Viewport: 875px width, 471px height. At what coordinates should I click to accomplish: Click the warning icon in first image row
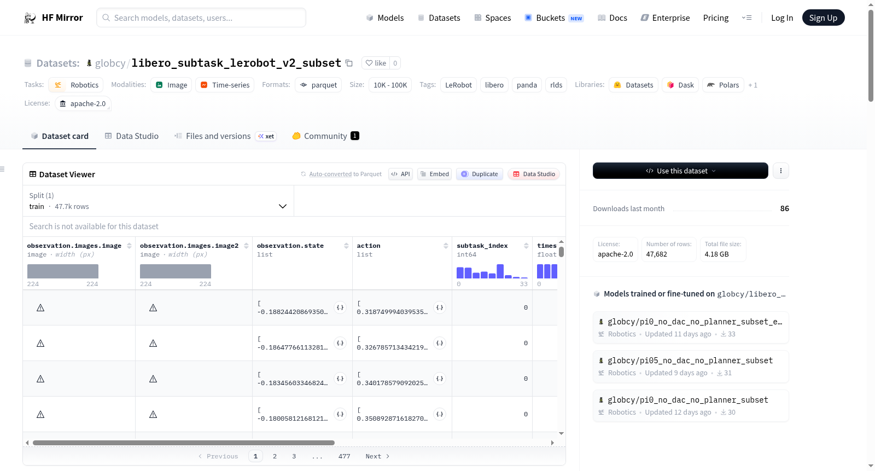40,308
